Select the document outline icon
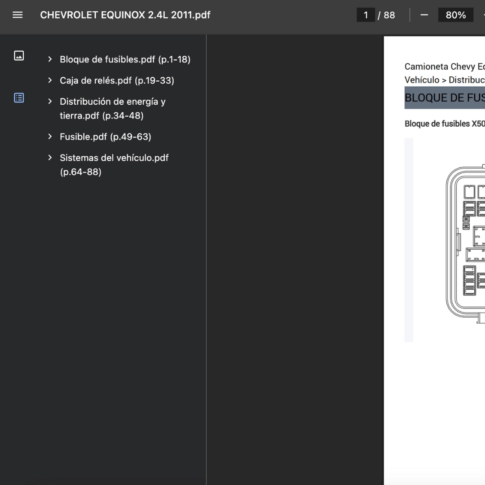The width and height of the screenshot is (485, 485). 19,98
